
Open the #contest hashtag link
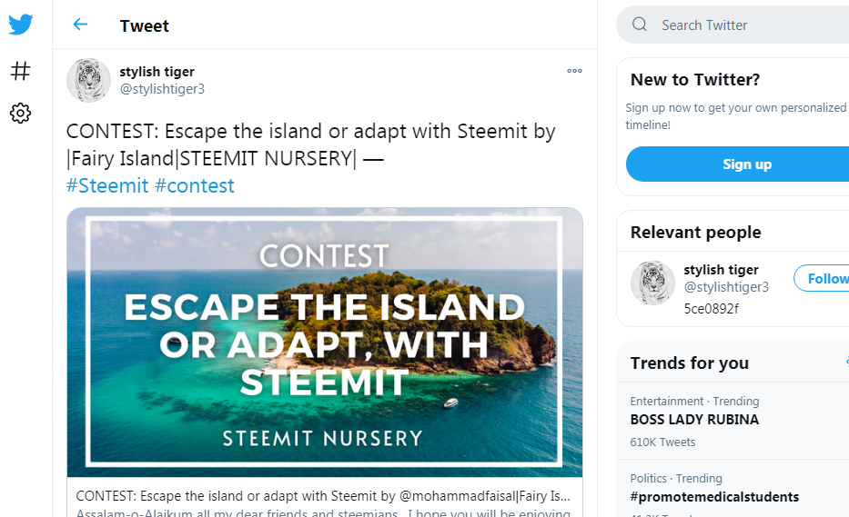[x=195, y=185]
